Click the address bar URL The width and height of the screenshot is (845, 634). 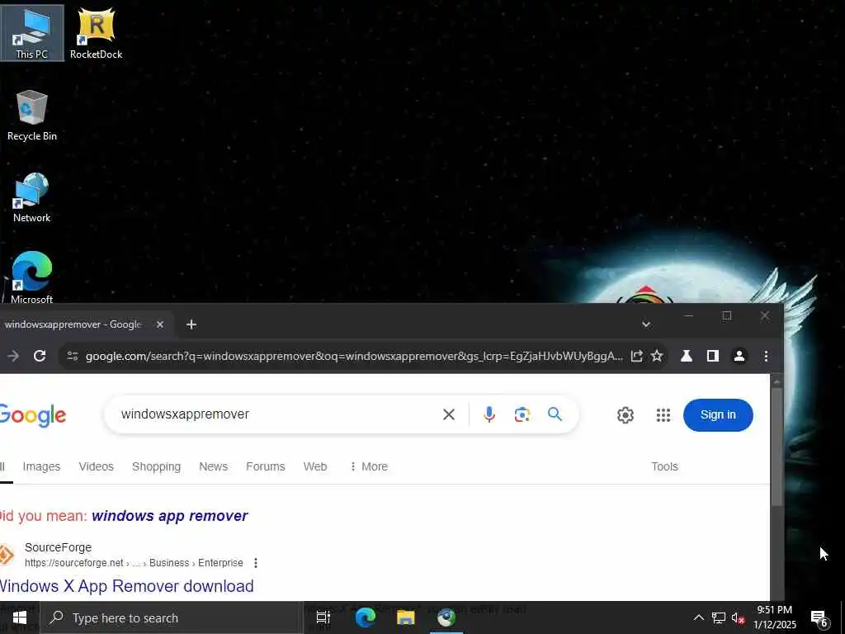tap(354, 356)
